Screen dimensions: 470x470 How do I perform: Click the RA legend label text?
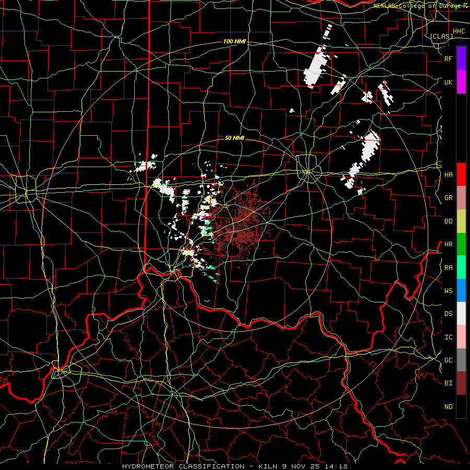[x=448, y=267]
